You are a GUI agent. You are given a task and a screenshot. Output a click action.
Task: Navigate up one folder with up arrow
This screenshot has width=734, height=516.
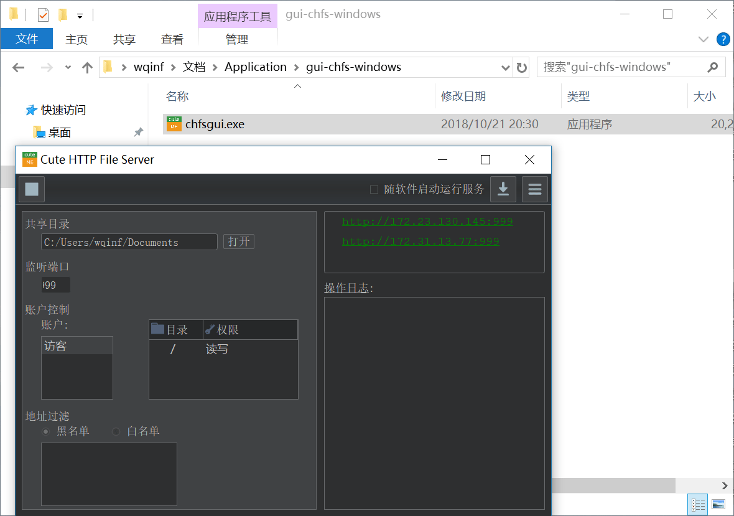pyautogui.click(x=87, y=68)
